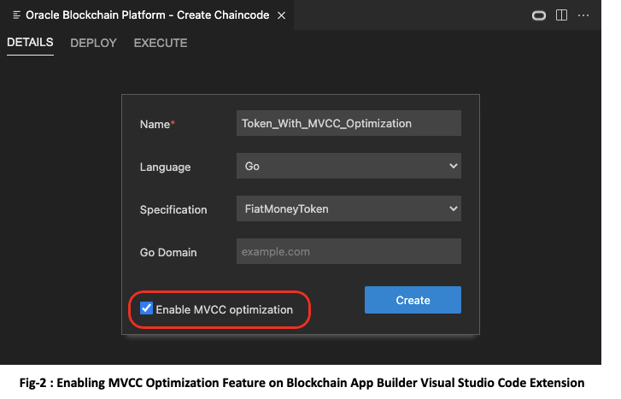Click the Go Domain field label
The image size is (621, 399).
click(168, 252)
